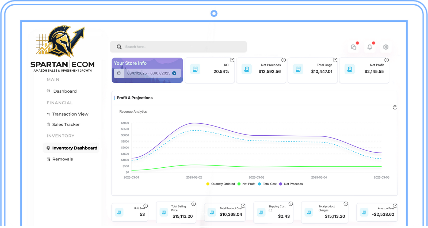Image resolution: width=428 pixels, height=228 pixels.
Task: Click the ROI help question mark
Action: (232, 60)
